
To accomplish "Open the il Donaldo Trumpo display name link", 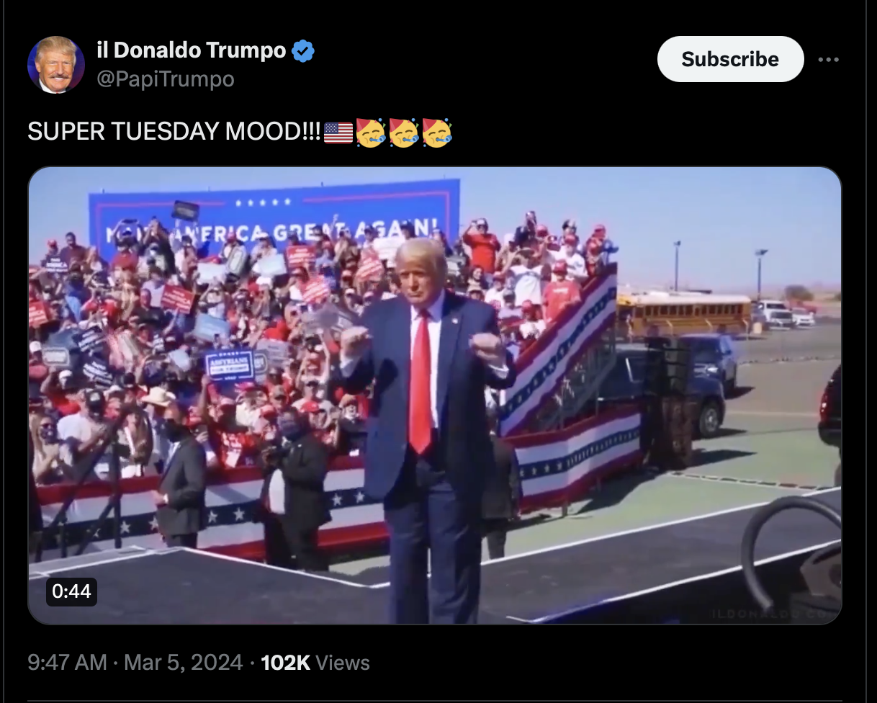I will point(191,50).
